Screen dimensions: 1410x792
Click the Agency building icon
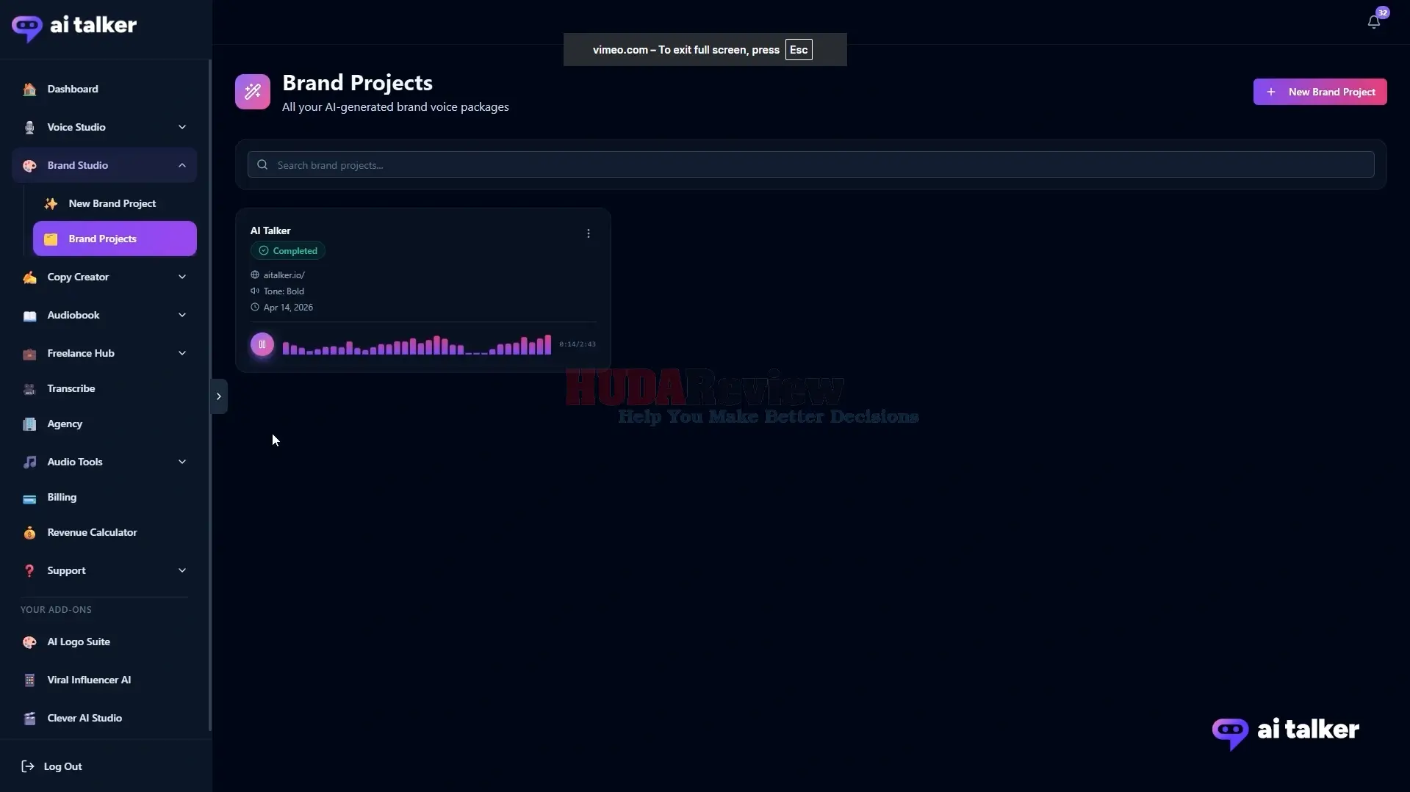pyautogui.click(x=29, y=424)
